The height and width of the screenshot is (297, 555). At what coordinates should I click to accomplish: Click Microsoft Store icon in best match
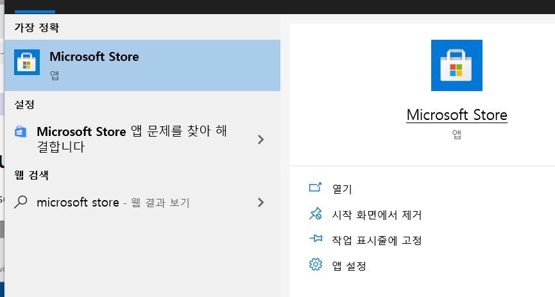point(27,62)
